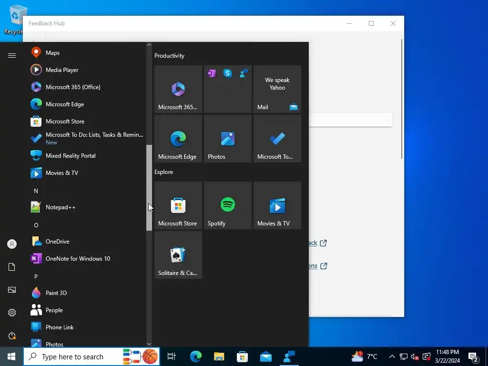Open Mail from the taskbar
The image size is (488, 366).
[x=266, y=356]
